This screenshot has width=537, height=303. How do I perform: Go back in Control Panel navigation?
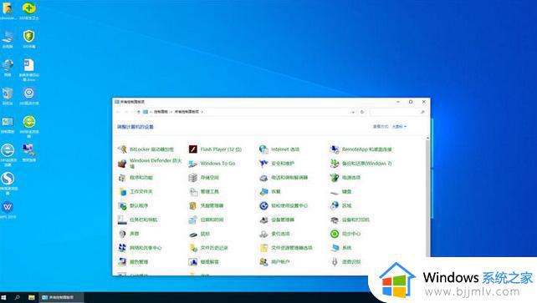click(x=118, y=112)
